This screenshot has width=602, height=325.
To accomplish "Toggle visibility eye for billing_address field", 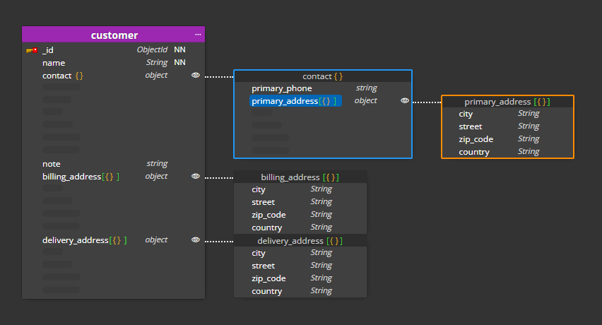I will pos(196,176).
